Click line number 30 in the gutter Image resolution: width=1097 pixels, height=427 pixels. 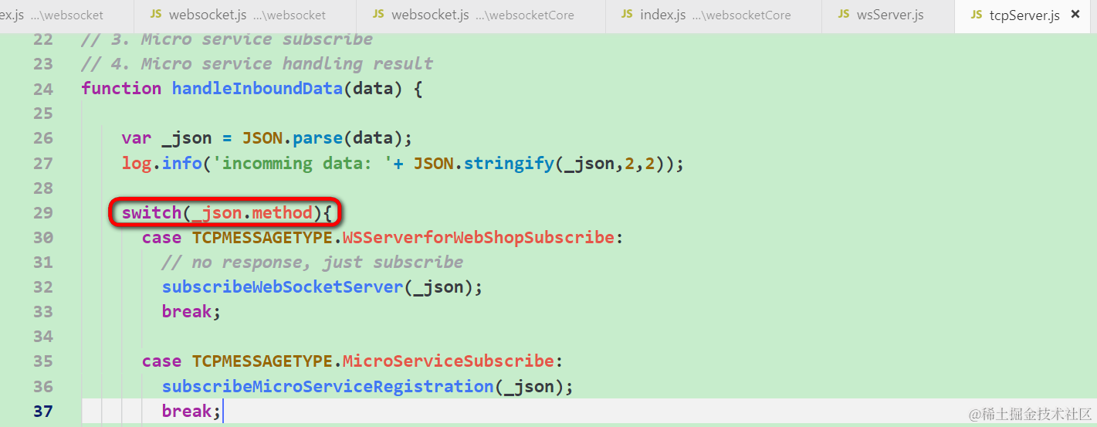pyautogui.click(x=43, y=237)
